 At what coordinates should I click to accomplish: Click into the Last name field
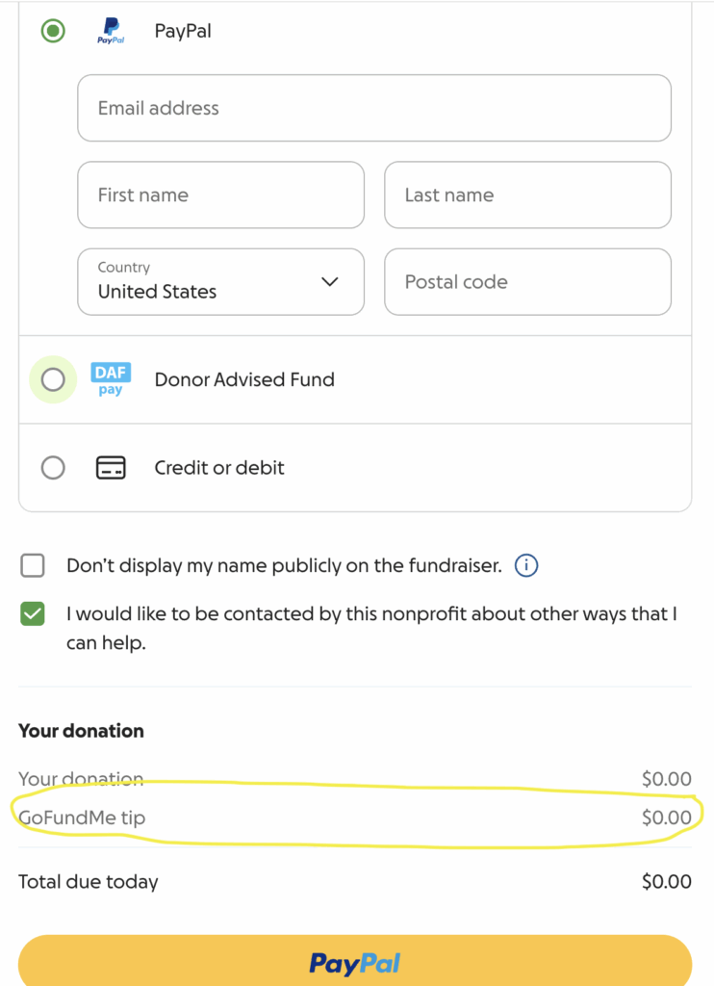click(527, 195)
